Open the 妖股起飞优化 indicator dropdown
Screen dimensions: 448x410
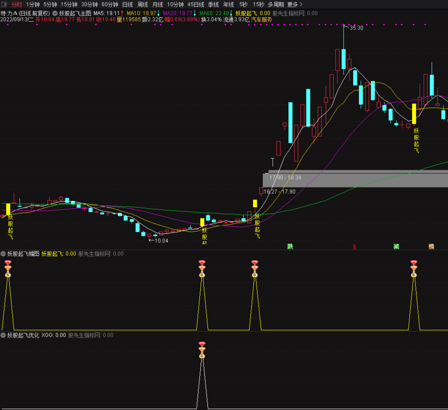pos(3,335)
